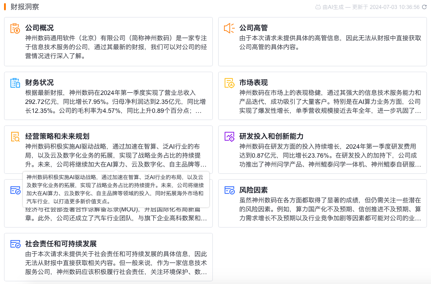Click the 市场表现 summary paragraph
Screen dimensions: 431x284
[330, 102]
